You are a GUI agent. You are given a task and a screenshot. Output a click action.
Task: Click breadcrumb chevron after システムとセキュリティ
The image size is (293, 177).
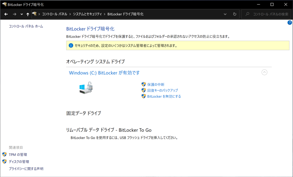coord(104,14)
